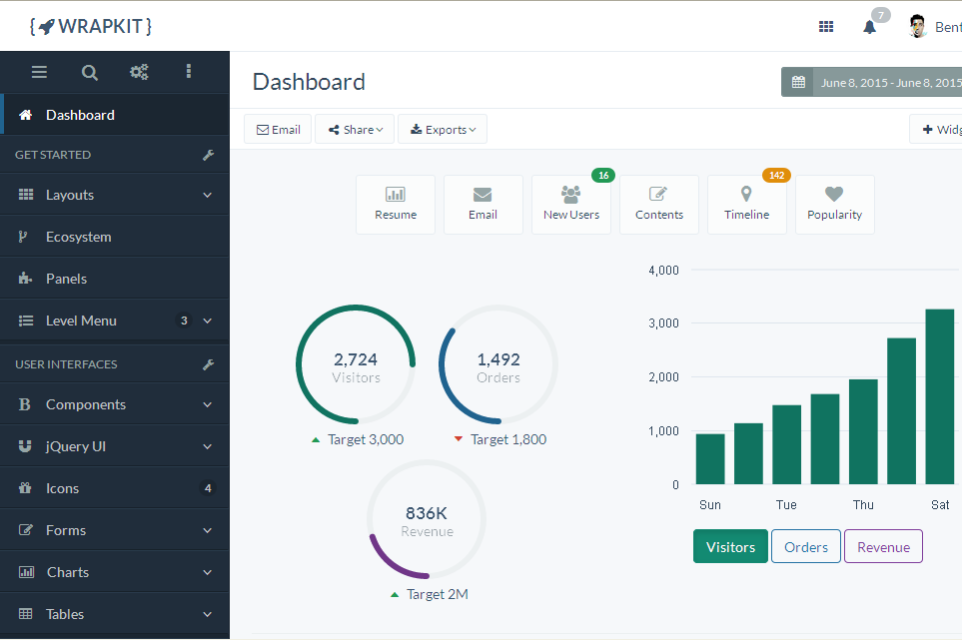The height and width of the screenshot is (640, 962).
Task: Open the Ecosystem sidebar item
Action: 115,237
